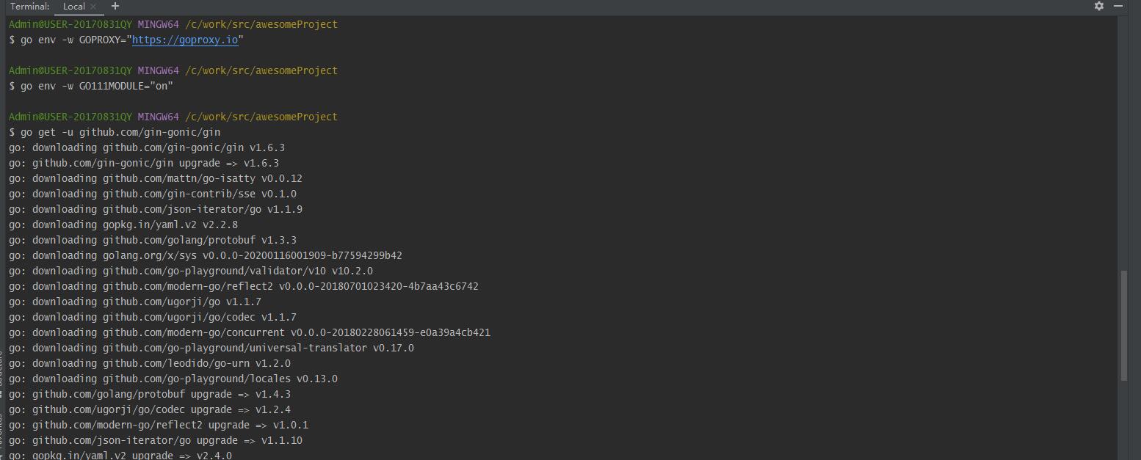1141x460 pixels.
Task: Hide the terminal tool window
Action: pyautogui.click(x=1118, y=6)
